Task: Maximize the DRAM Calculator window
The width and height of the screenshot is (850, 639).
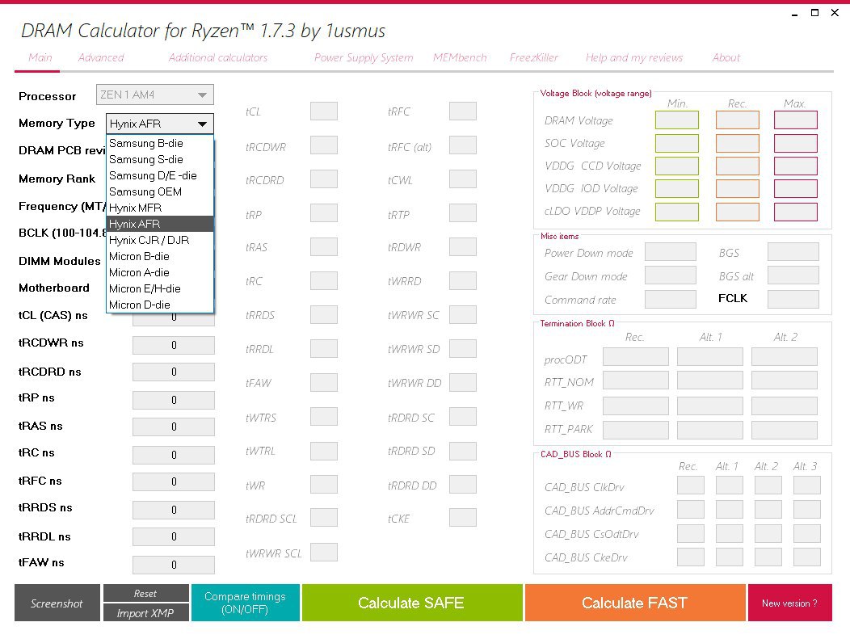Action: 814,12
